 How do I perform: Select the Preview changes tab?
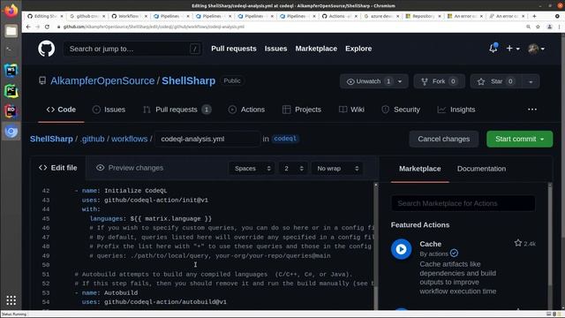click(130, 168)
